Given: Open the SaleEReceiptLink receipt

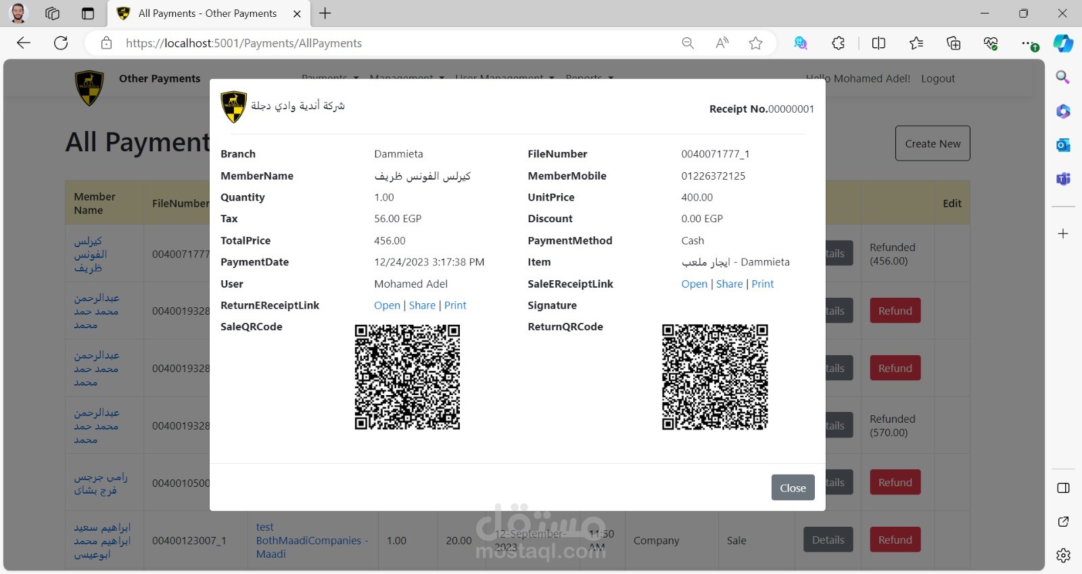Looking at the screenshot, I should (x=694, y=284).
